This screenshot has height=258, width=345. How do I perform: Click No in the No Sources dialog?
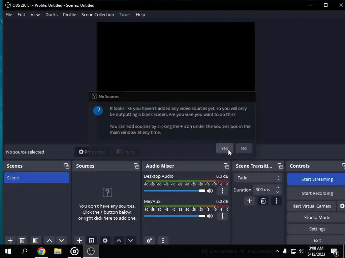[244, 148]
